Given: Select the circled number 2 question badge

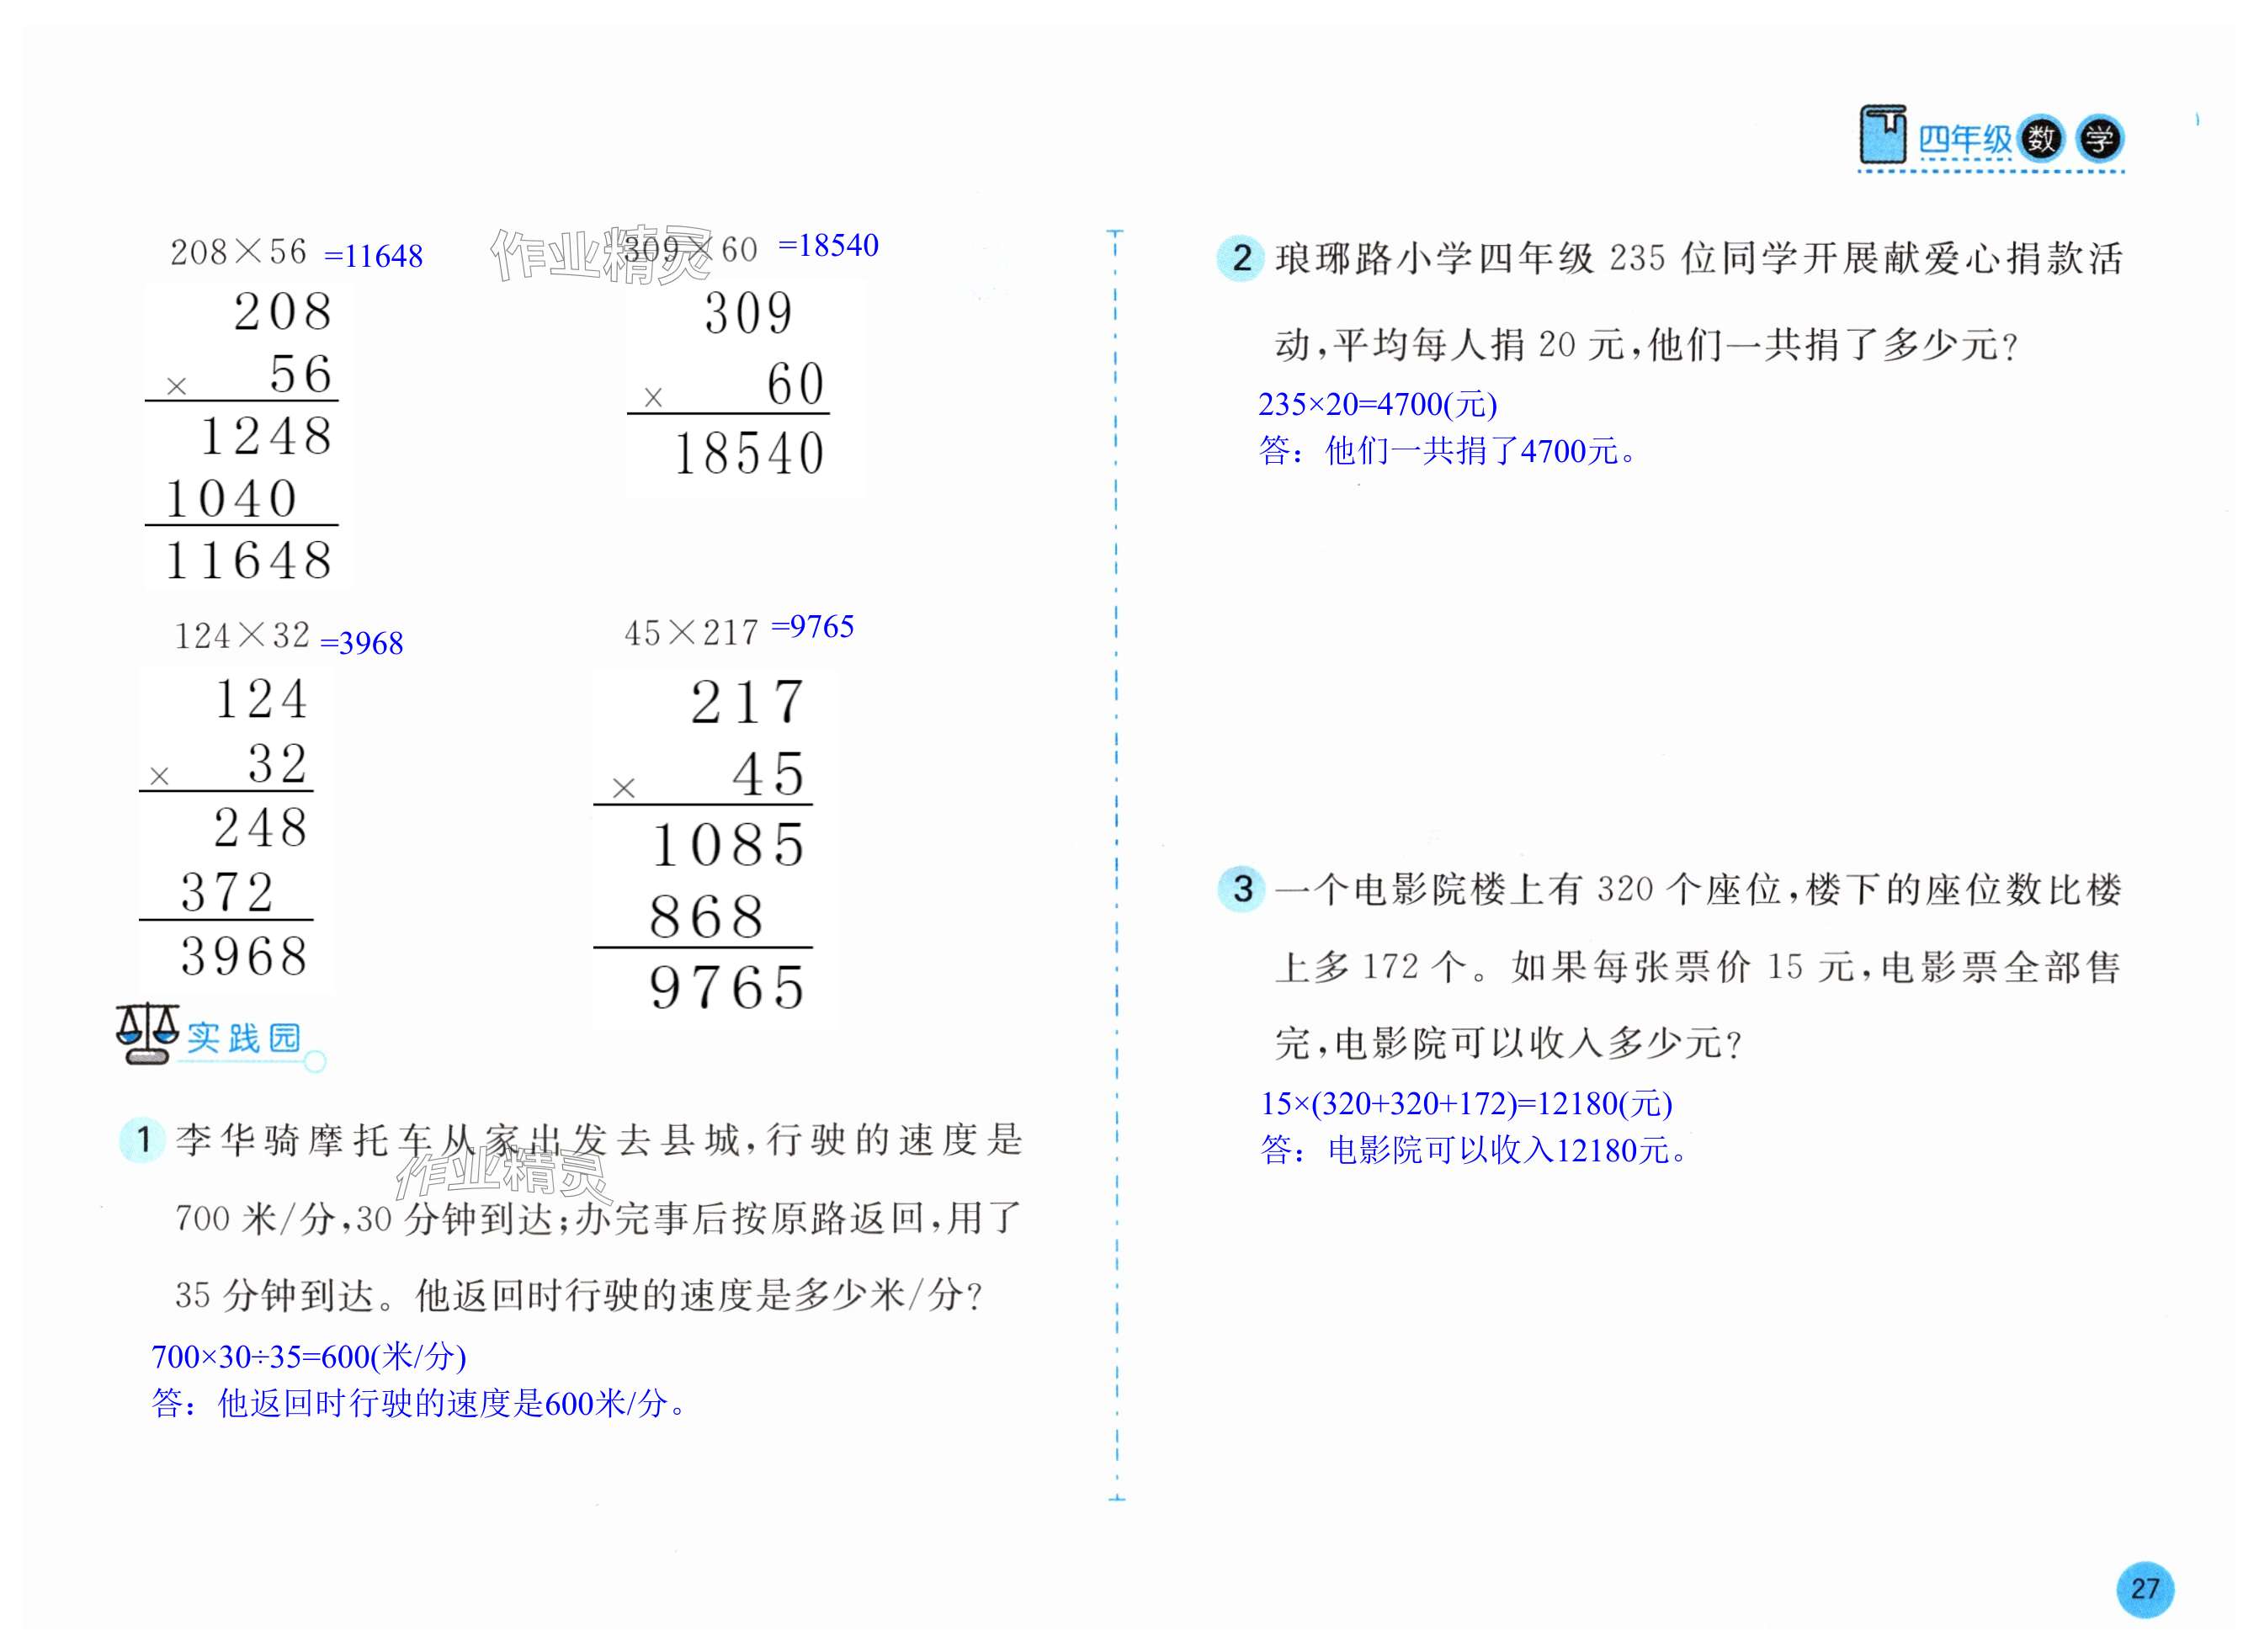Looking at the screenshot, I should (1241, 259).
